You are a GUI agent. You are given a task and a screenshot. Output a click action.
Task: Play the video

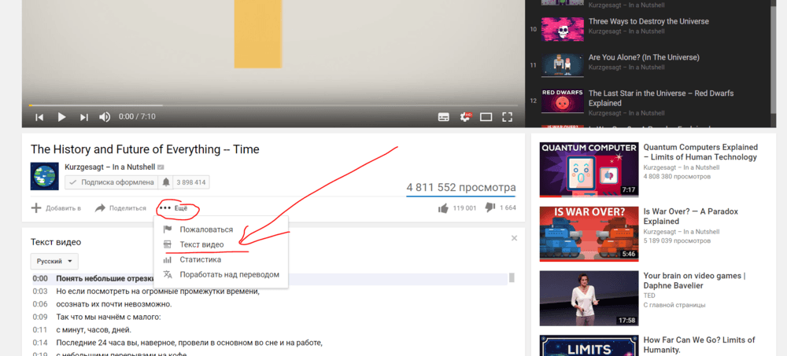[61, 117]
